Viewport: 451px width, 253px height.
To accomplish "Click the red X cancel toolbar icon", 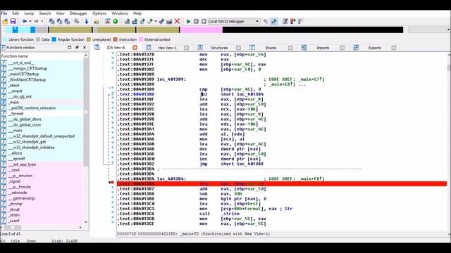I will click(x=177, y=21).
